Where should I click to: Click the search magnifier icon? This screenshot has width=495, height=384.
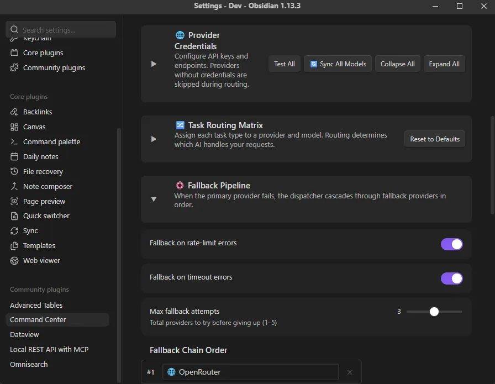click(14, 30)
